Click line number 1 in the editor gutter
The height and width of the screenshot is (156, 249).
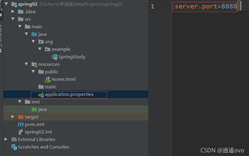tap(153, 6)
